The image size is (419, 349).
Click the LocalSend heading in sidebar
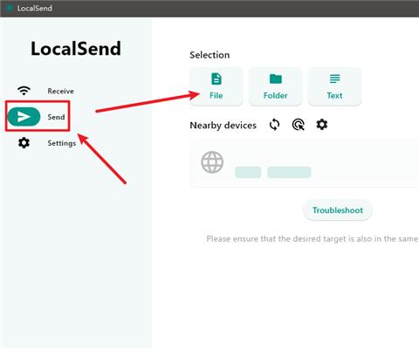point(76,49)
